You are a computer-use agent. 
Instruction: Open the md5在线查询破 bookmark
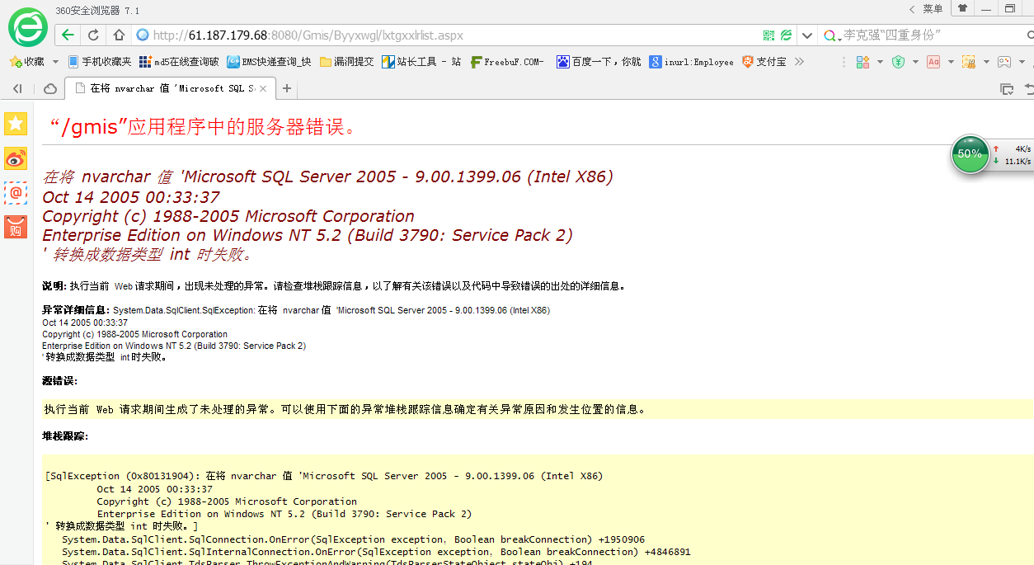tap(179, 62)
